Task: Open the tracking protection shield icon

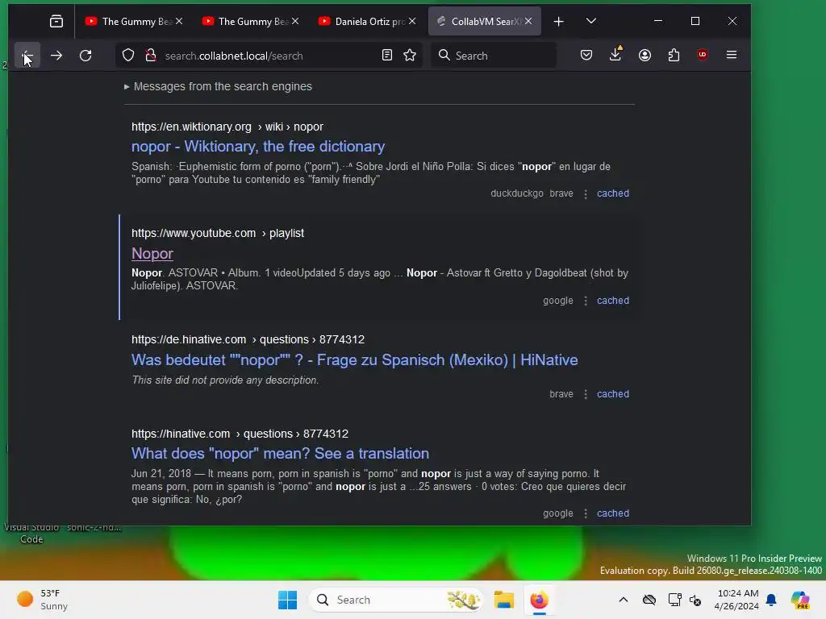Action: [128, 56]
